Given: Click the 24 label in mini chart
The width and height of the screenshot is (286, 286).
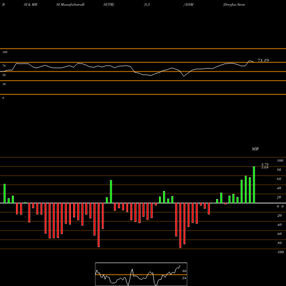Looking at the screenshot, I should point(184,278).
